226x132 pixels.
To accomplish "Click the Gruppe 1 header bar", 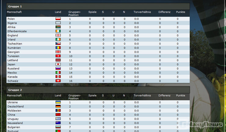I will (x=98, y=6).
